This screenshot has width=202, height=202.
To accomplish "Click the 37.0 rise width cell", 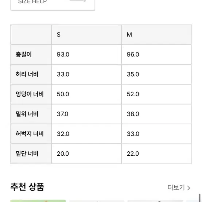I will coord(86,114).
